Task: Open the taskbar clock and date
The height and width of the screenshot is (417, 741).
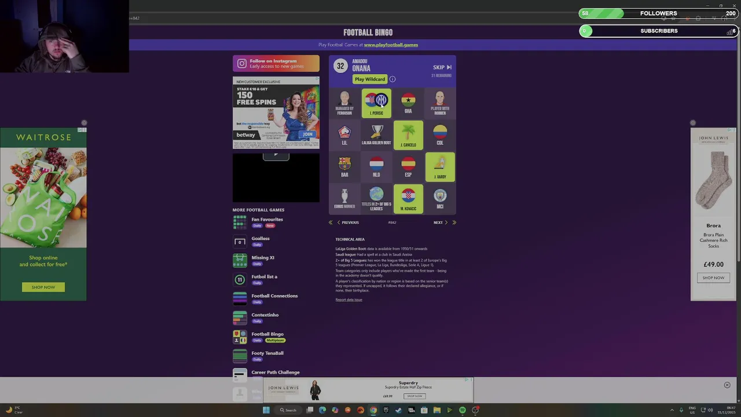Action: (x=727, y=410)
